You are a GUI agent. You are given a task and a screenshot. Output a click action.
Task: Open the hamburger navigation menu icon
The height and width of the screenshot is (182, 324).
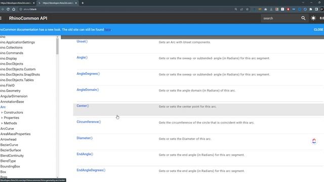(1, 18)
